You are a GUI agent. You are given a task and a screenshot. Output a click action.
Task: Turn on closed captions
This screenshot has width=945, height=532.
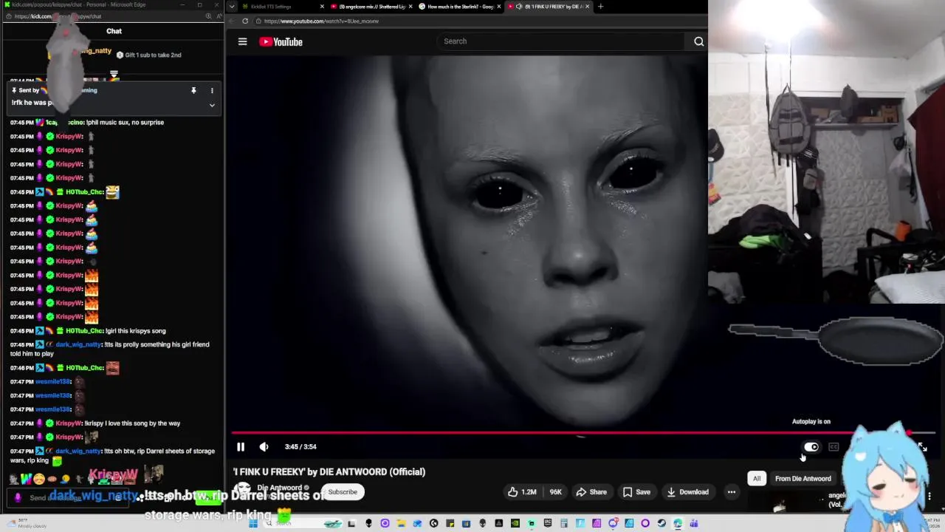coord(834,447)
